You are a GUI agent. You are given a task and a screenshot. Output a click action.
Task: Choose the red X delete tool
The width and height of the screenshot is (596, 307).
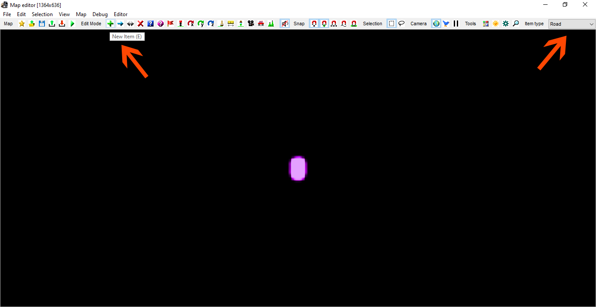point(140,24)
